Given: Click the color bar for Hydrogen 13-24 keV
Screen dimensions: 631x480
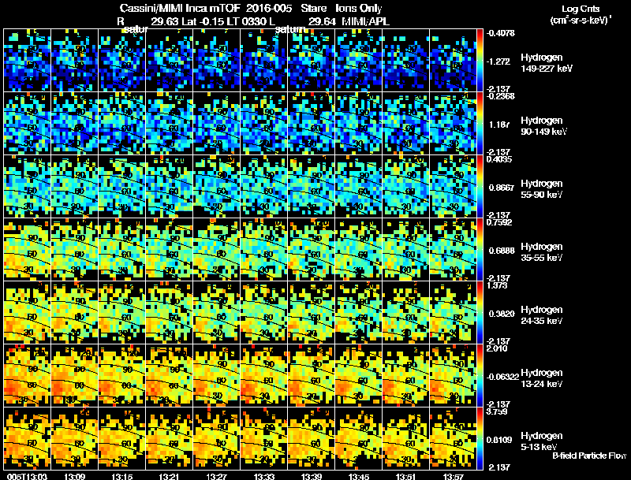Looking at the screenshot, I should 480,376.
